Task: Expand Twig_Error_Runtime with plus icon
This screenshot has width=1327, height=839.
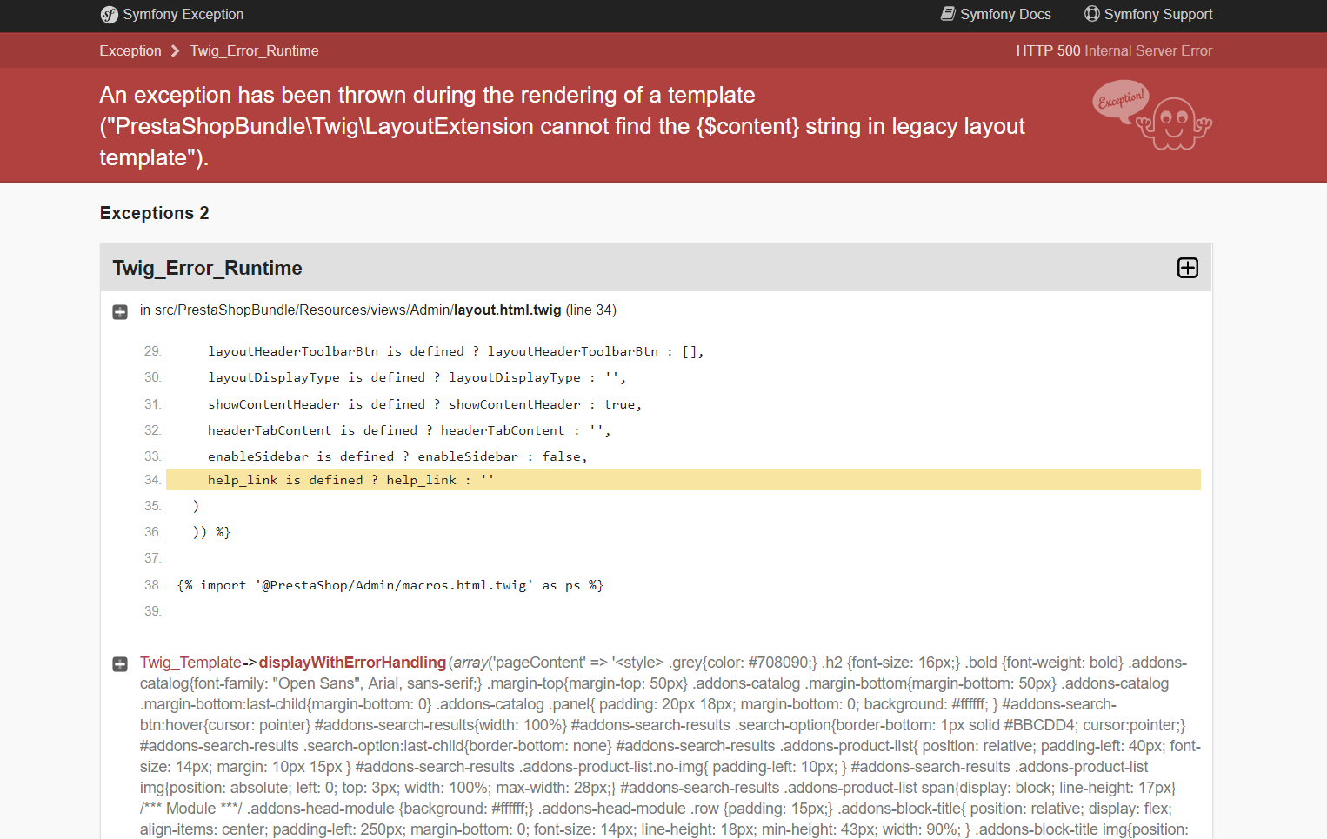Action: click(1187, 268)
